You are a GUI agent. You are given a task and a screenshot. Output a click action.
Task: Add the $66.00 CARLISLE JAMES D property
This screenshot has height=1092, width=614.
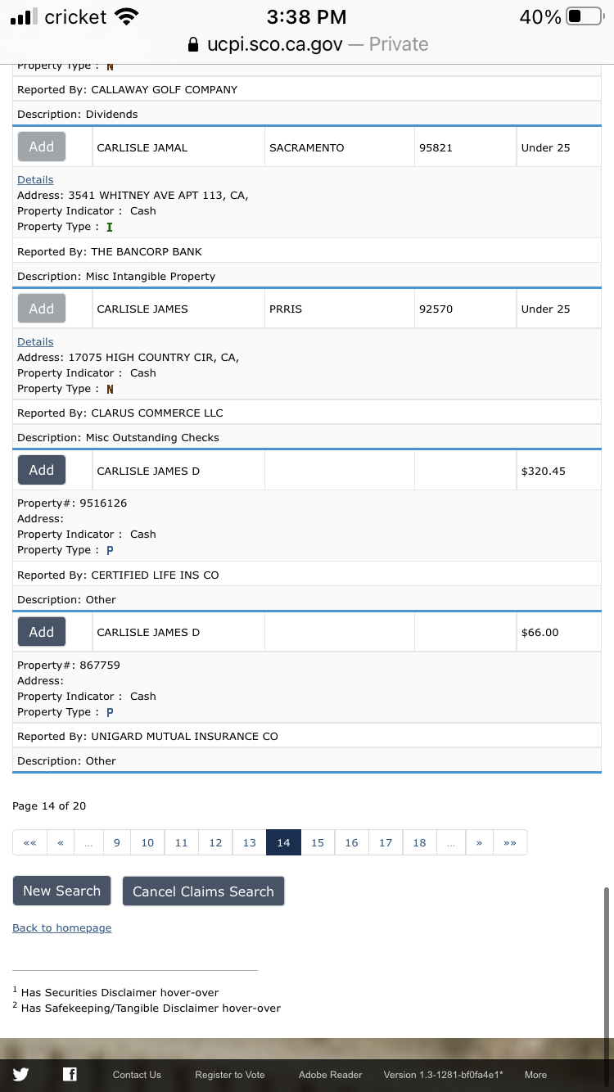pos(42,632)
